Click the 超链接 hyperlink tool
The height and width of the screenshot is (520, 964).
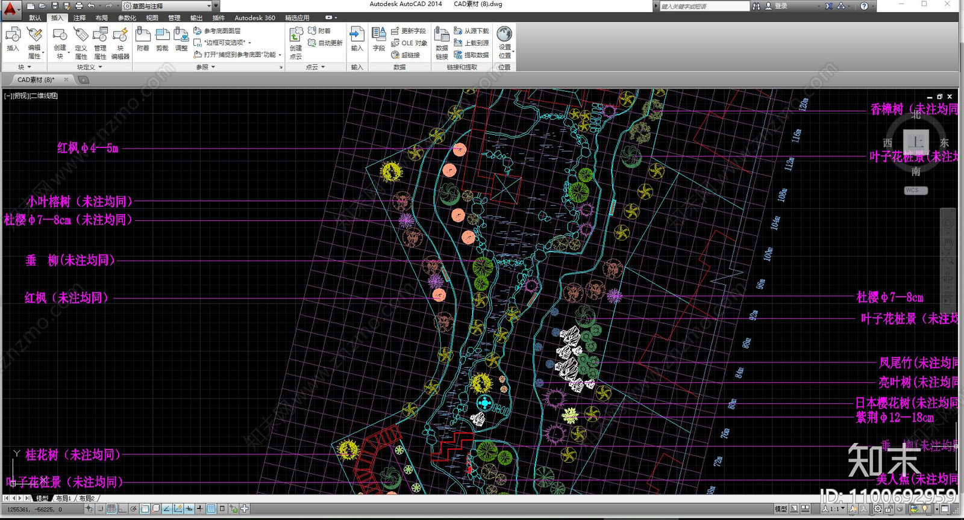406,55
